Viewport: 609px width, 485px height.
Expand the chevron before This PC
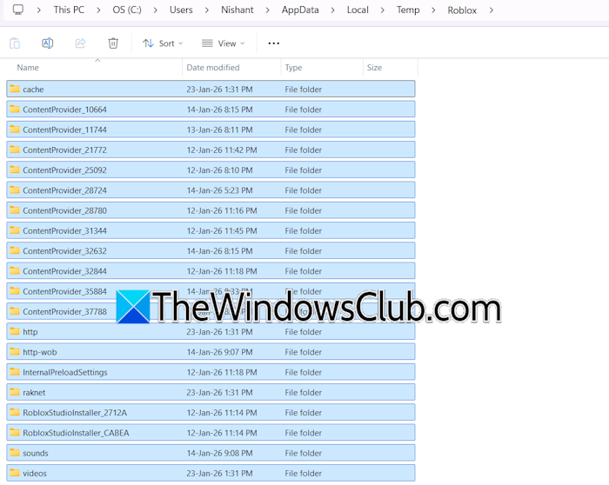[x=39, y=10]
